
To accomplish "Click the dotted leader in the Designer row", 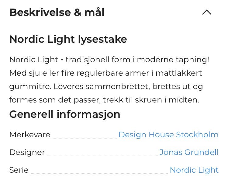I will (x=102, y=156).
